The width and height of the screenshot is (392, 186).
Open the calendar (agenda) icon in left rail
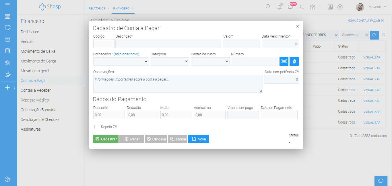coord(7,16)
